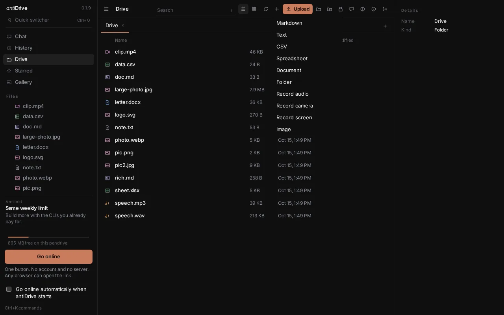
Task: Open Starred in the sidebar
Action: pyautogui.click(x=48, y=70)
